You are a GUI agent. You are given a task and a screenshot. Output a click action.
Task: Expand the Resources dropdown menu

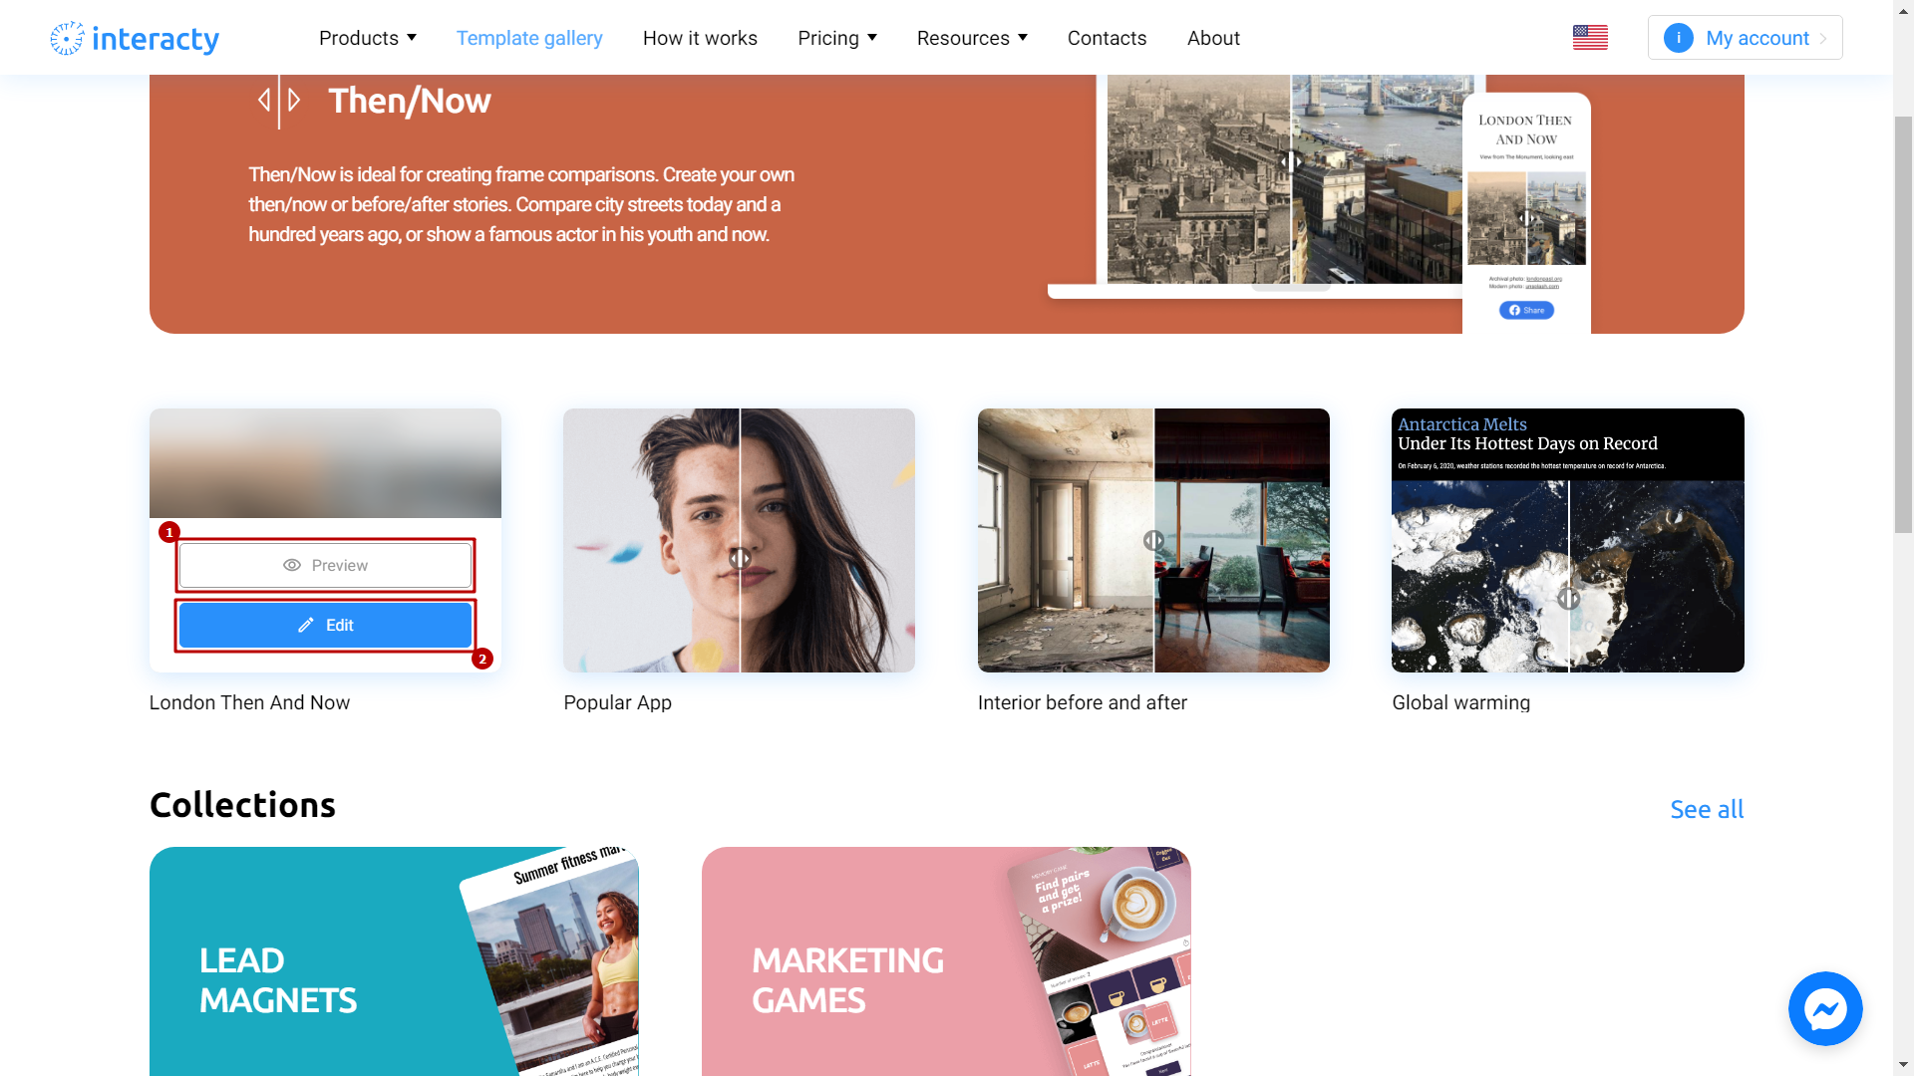973,37
